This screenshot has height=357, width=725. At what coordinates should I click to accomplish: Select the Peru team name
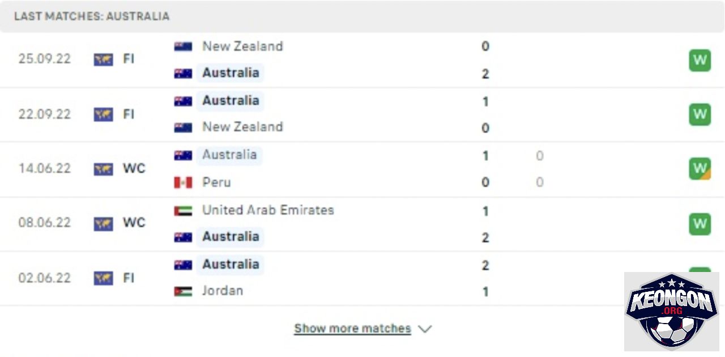click(216, 182)
